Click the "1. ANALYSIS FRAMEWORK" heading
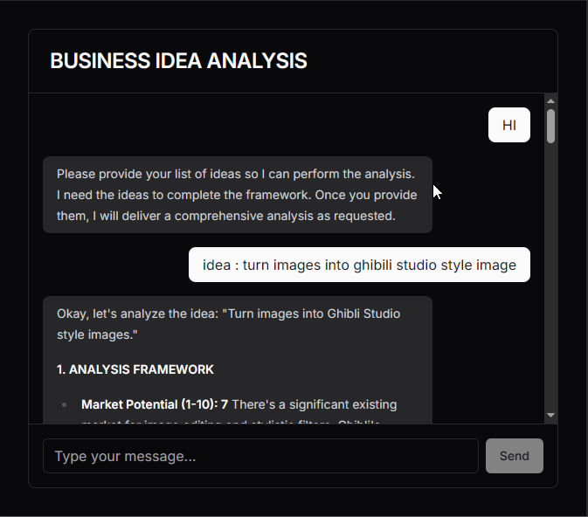 coord(135,369)
